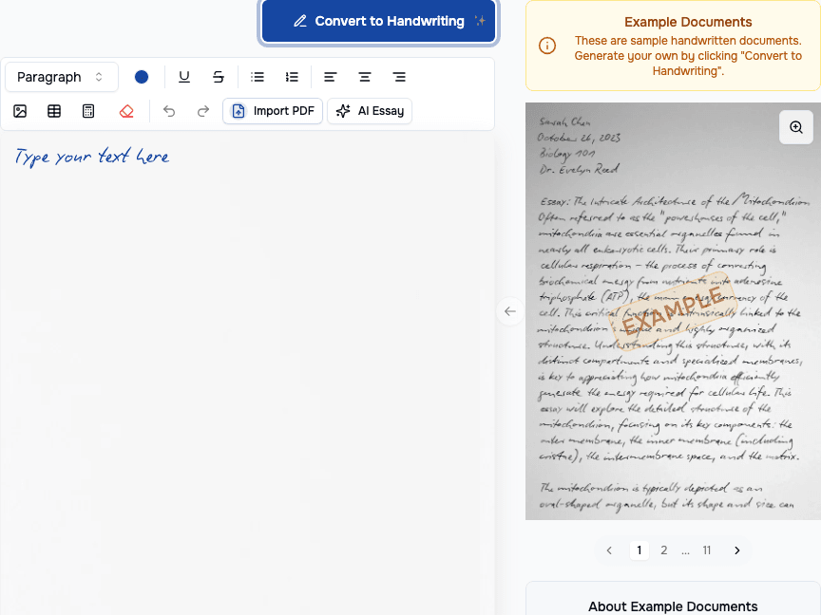Open the AI Essay generator
The height and width of the screenshot is (615, 821).
click(x=370, y=111)
